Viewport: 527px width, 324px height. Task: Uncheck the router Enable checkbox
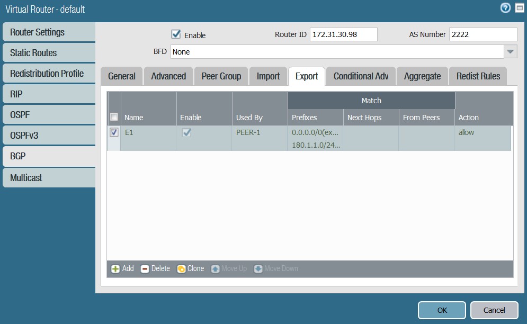[x=176, y=33]
